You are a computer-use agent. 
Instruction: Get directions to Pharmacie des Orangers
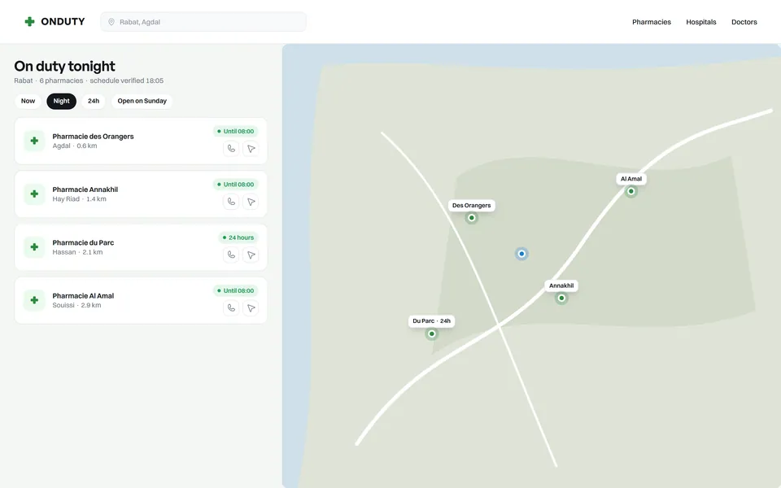(251, 148)
